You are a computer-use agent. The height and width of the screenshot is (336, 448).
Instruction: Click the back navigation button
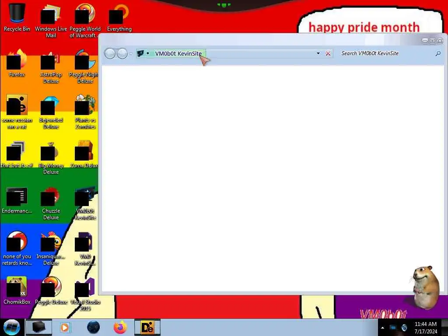click(x=110, y=53)
